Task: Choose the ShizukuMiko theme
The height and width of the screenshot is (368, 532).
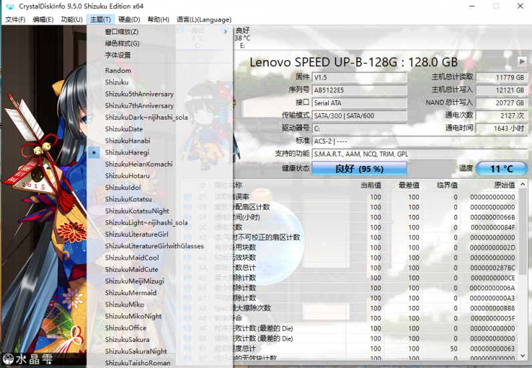Action: point(160,305)
